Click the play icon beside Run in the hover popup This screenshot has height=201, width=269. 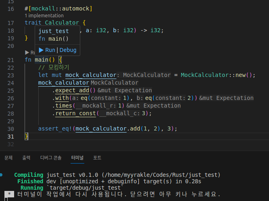click(x=41, y=50)
